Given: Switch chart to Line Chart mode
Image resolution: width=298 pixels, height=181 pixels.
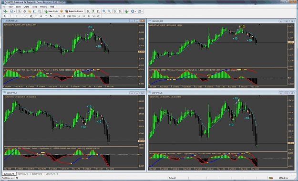Looking at the screenshot, I should (98, 11).
